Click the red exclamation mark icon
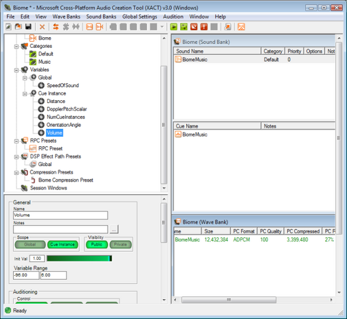 tap(204, 27)
